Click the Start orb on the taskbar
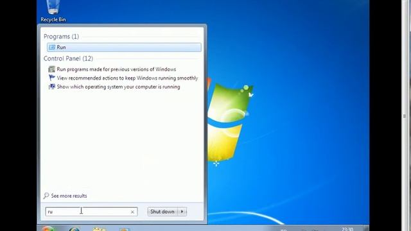Image resolution: width=411 pixels, height=231 pixels. coord(48,228)
